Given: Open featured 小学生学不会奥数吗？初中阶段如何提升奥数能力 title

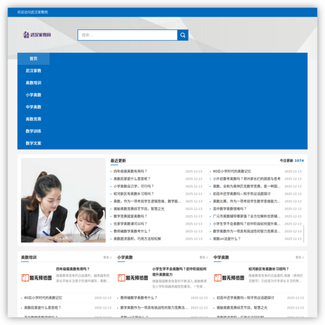Looking at the screenshot, I should 180,272.
